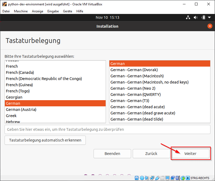Click the Weiter button
Screen dimensions: 215x181
(190, 153)
